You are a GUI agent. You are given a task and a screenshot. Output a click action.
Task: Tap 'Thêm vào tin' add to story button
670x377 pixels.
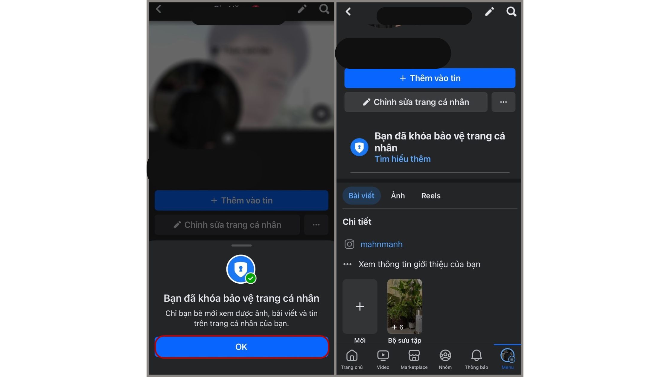430,78
